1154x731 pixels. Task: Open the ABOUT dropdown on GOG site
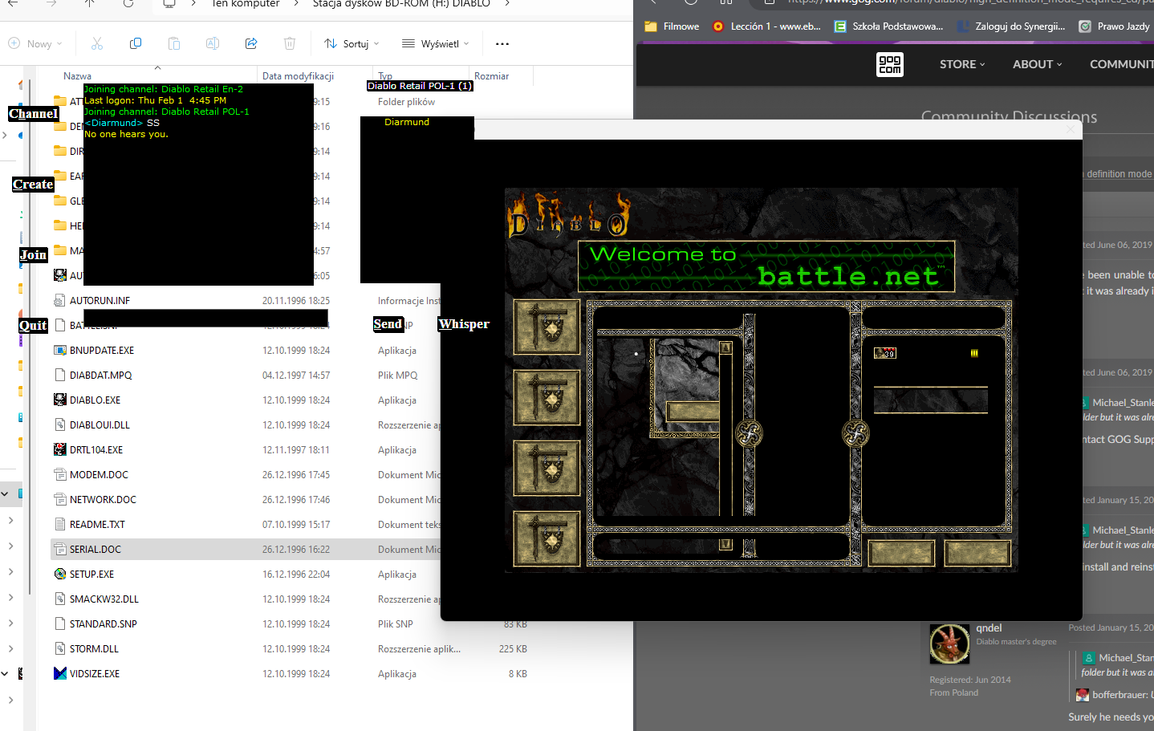tap(1037, 64)
